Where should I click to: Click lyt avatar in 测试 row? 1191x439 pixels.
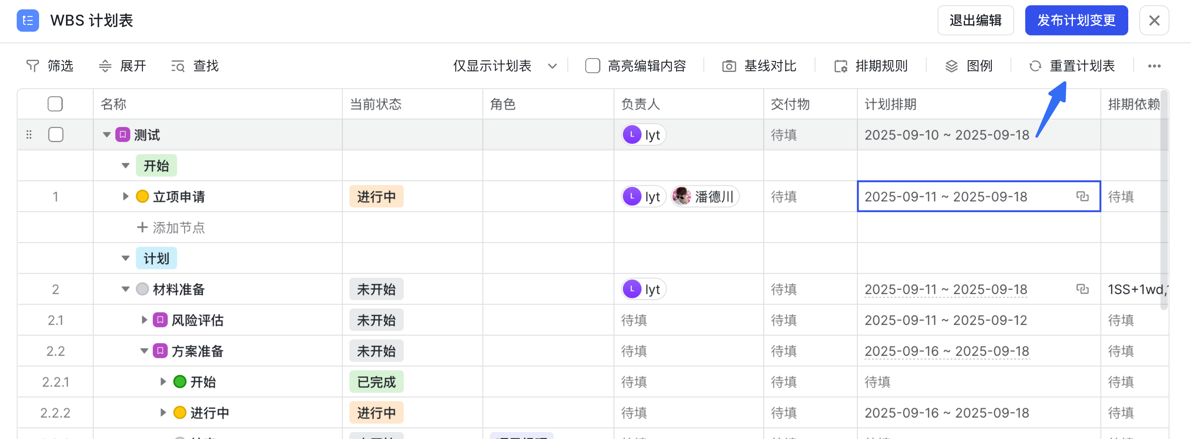[632, 135]
